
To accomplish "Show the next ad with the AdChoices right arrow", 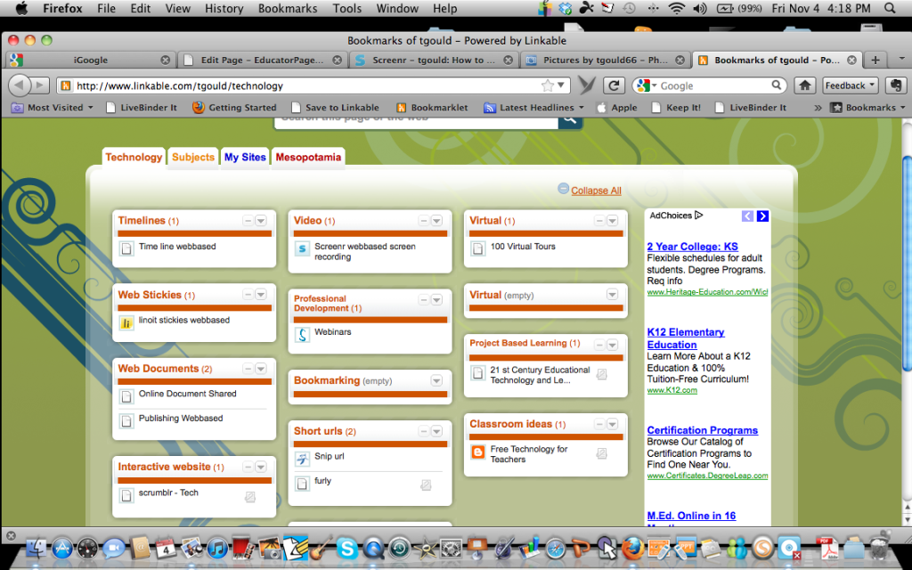I will coord(762,216).
